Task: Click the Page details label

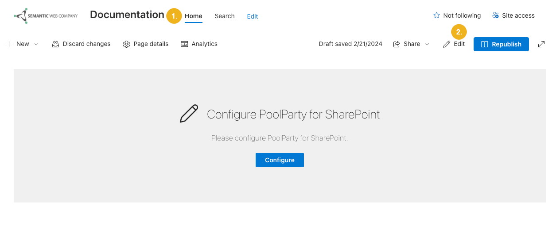Action: 151,44
